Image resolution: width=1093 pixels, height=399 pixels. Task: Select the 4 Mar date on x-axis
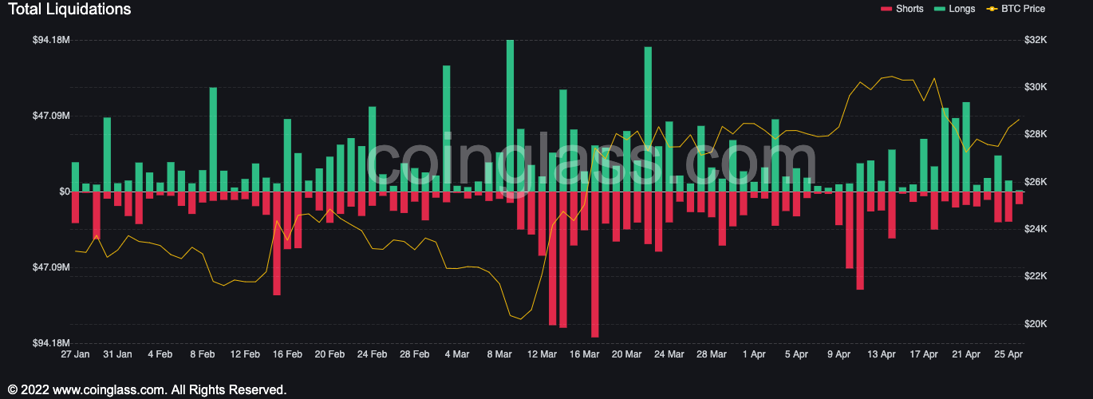click(457, 354)
